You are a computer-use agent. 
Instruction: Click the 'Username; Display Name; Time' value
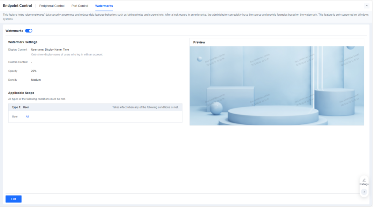(x=50, y=50)
